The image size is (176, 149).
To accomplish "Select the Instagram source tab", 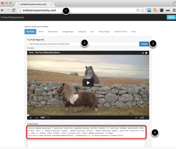I will [82, 32].
